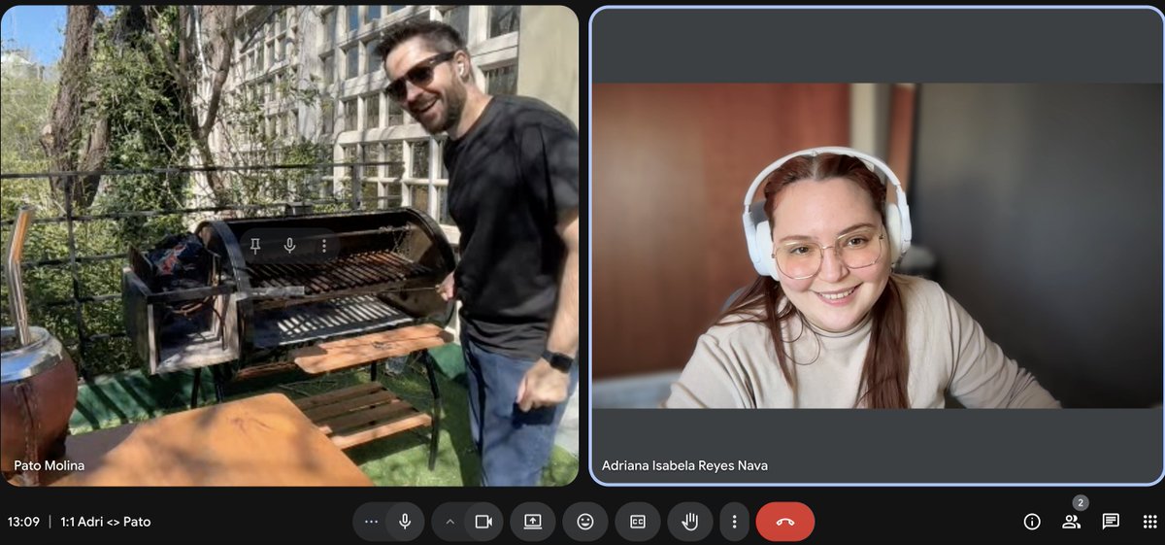The height and width of the screenshot is (545, 1165).
Task: Open audio settings three-dots beside microphone
Action: (371, 522)
